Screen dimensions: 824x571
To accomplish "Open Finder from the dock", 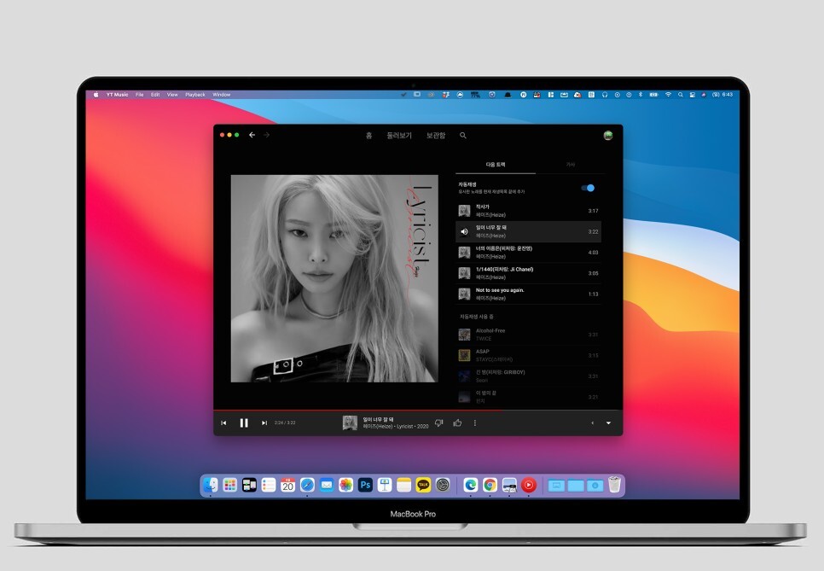I will (211, 485).
